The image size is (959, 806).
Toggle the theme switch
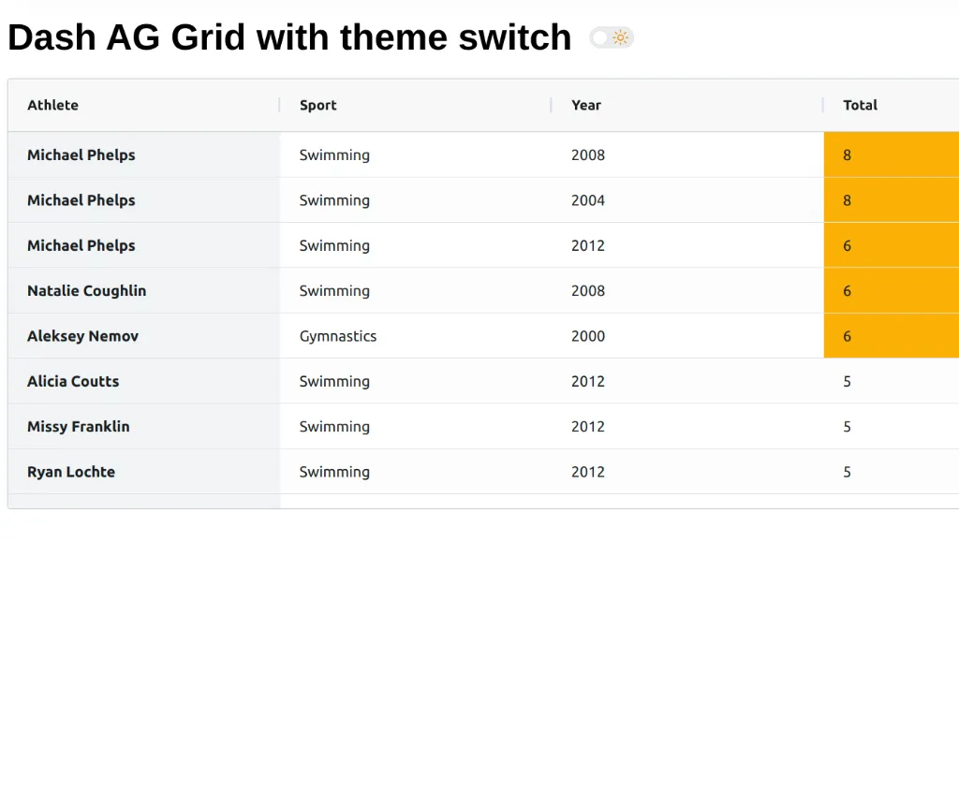tap(610, 37)
